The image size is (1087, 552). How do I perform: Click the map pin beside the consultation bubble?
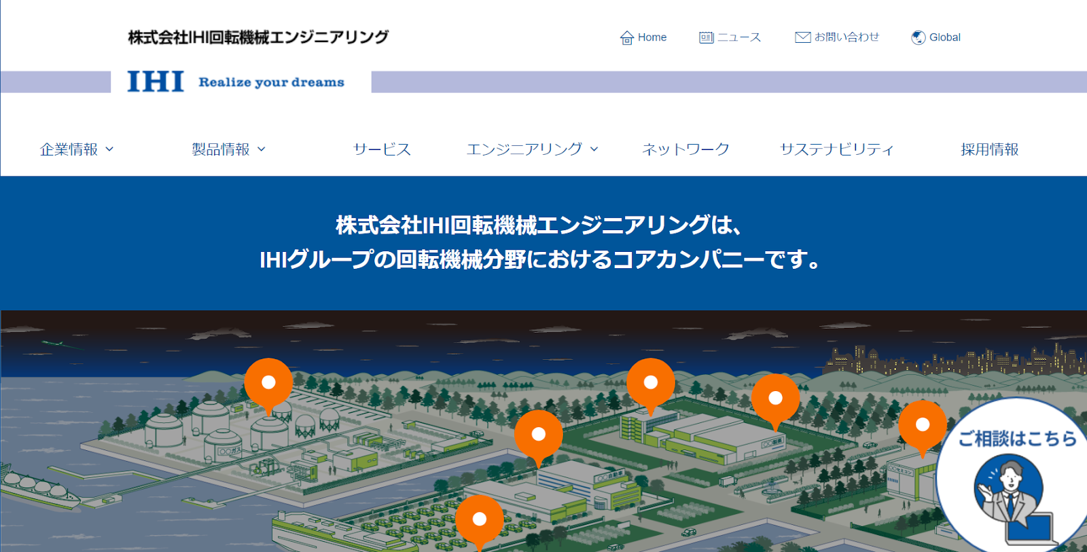click(923, 428)
